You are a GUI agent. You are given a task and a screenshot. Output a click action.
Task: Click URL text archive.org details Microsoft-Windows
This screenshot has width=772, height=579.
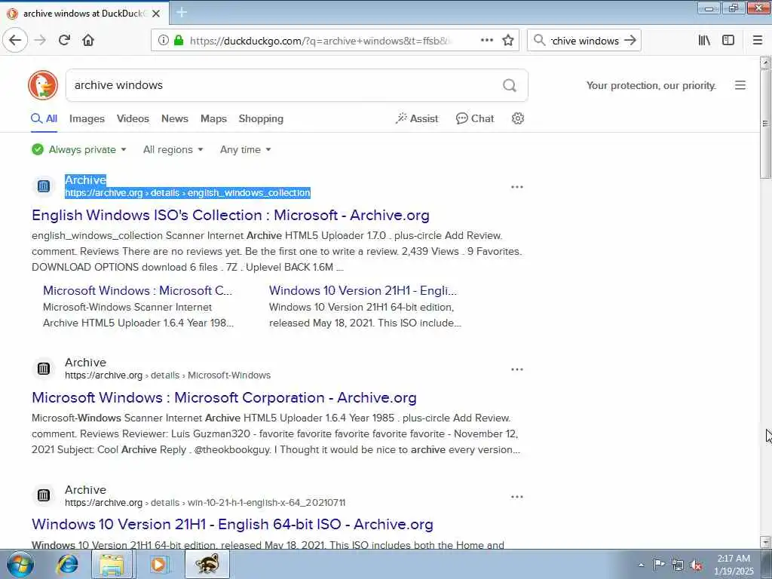[168, 375]
